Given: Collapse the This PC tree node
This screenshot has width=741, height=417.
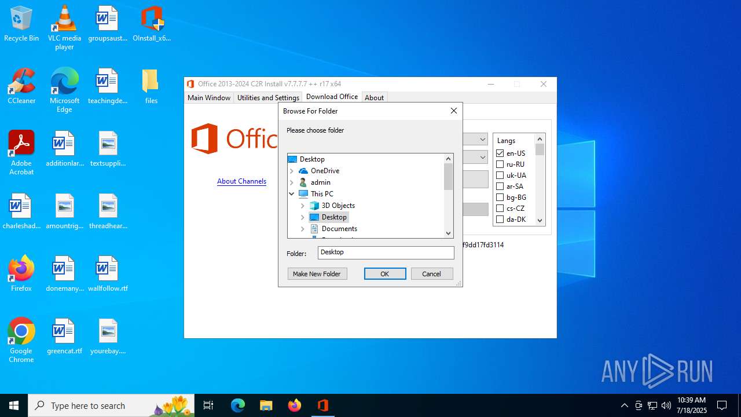Looking at the screenshot, I should tap(292, 194).
